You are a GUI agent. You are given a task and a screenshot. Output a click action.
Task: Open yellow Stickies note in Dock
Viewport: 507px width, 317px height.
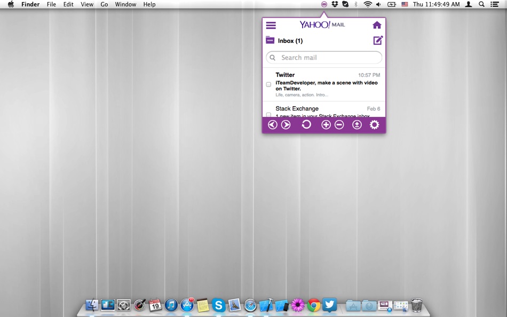pyautogui.click(x=203, y=305)
